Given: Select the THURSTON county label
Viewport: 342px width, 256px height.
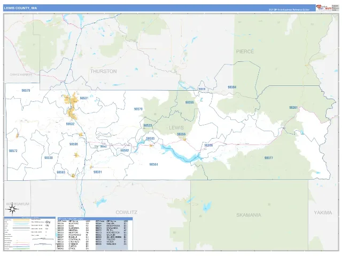Looking at the screenshot, I should click(103, 71).
